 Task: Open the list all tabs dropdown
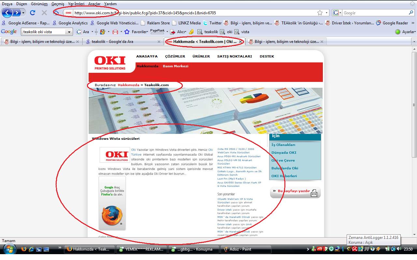tap(414, 42)
